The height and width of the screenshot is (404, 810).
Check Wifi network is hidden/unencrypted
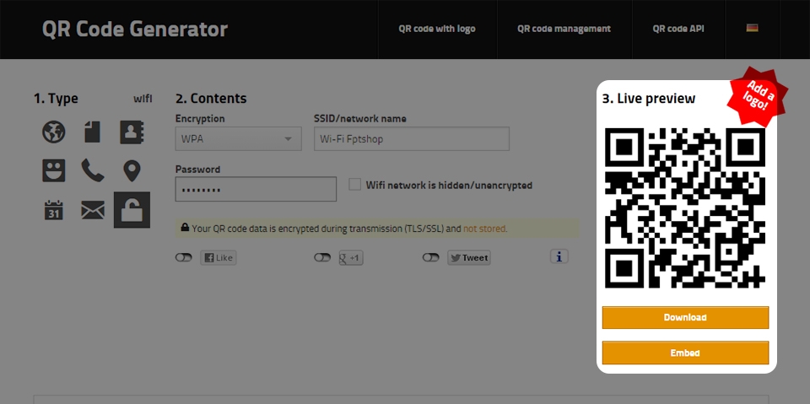[x=355, y=185]
